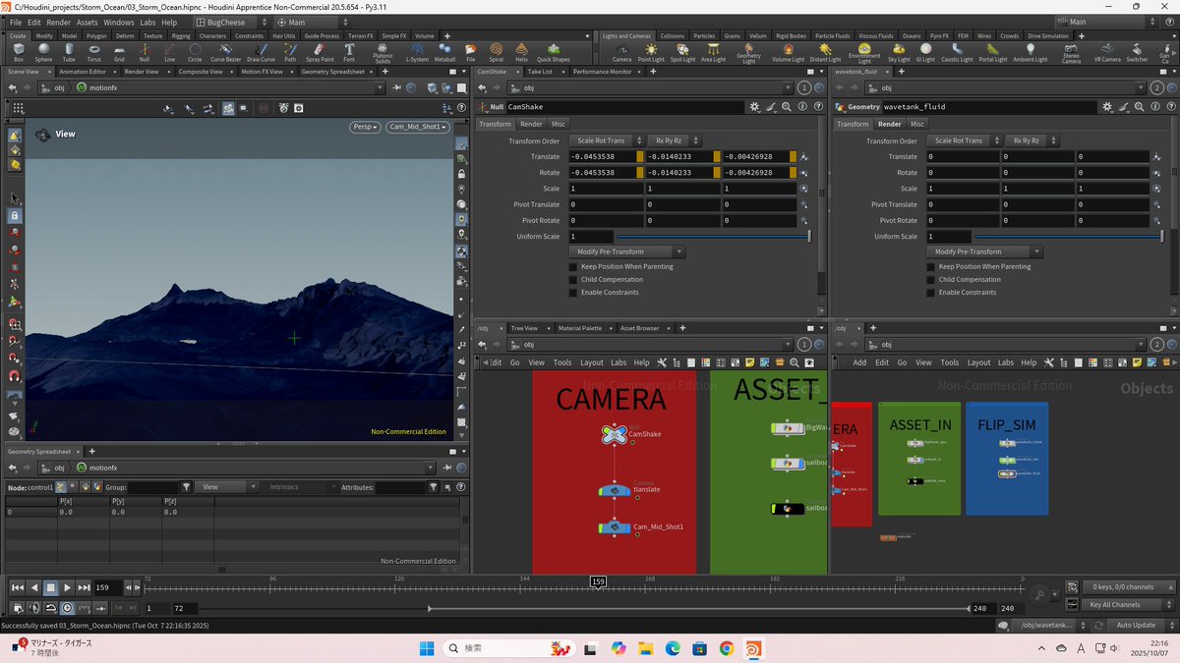Image resolution: width=1180 pixels, height=663 pixels.
Task: Open File Explorer from the taskbar
Action: tap(645, 648)
